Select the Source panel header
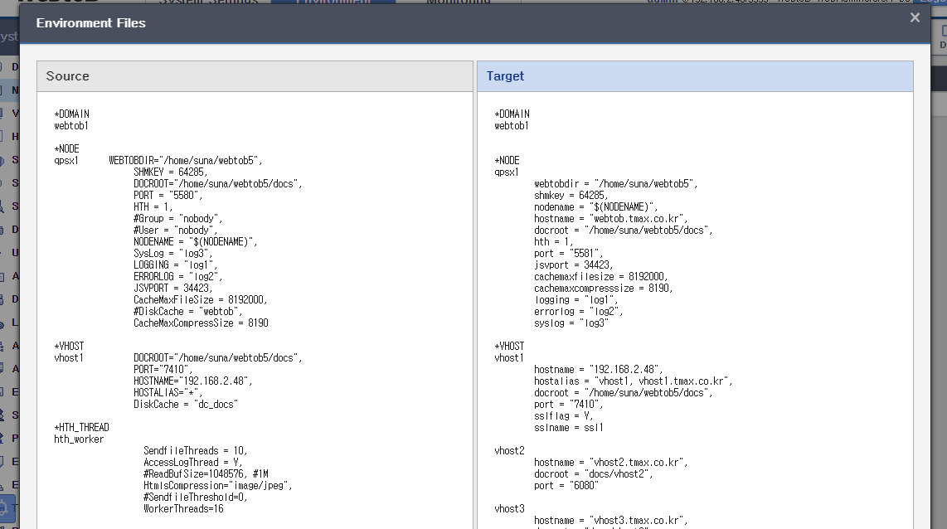Viewport: 947px width, 529px height. [255, 76]
